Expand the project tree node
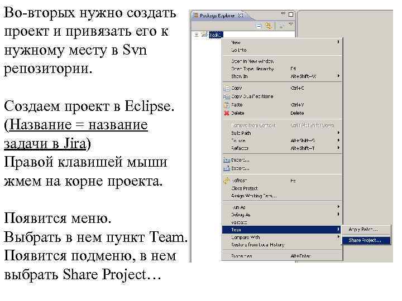The height and width of the screenshot is (301, 402). click(197, 35)
